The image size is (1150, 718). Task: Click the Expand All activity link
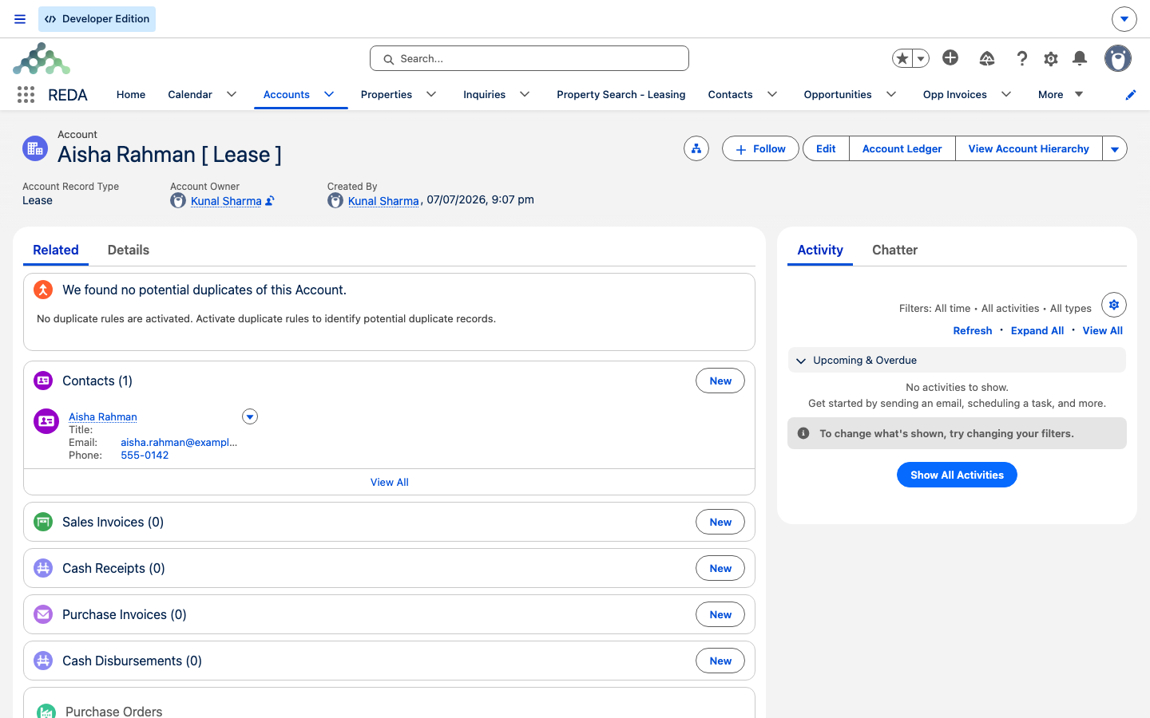(1037, 330)
